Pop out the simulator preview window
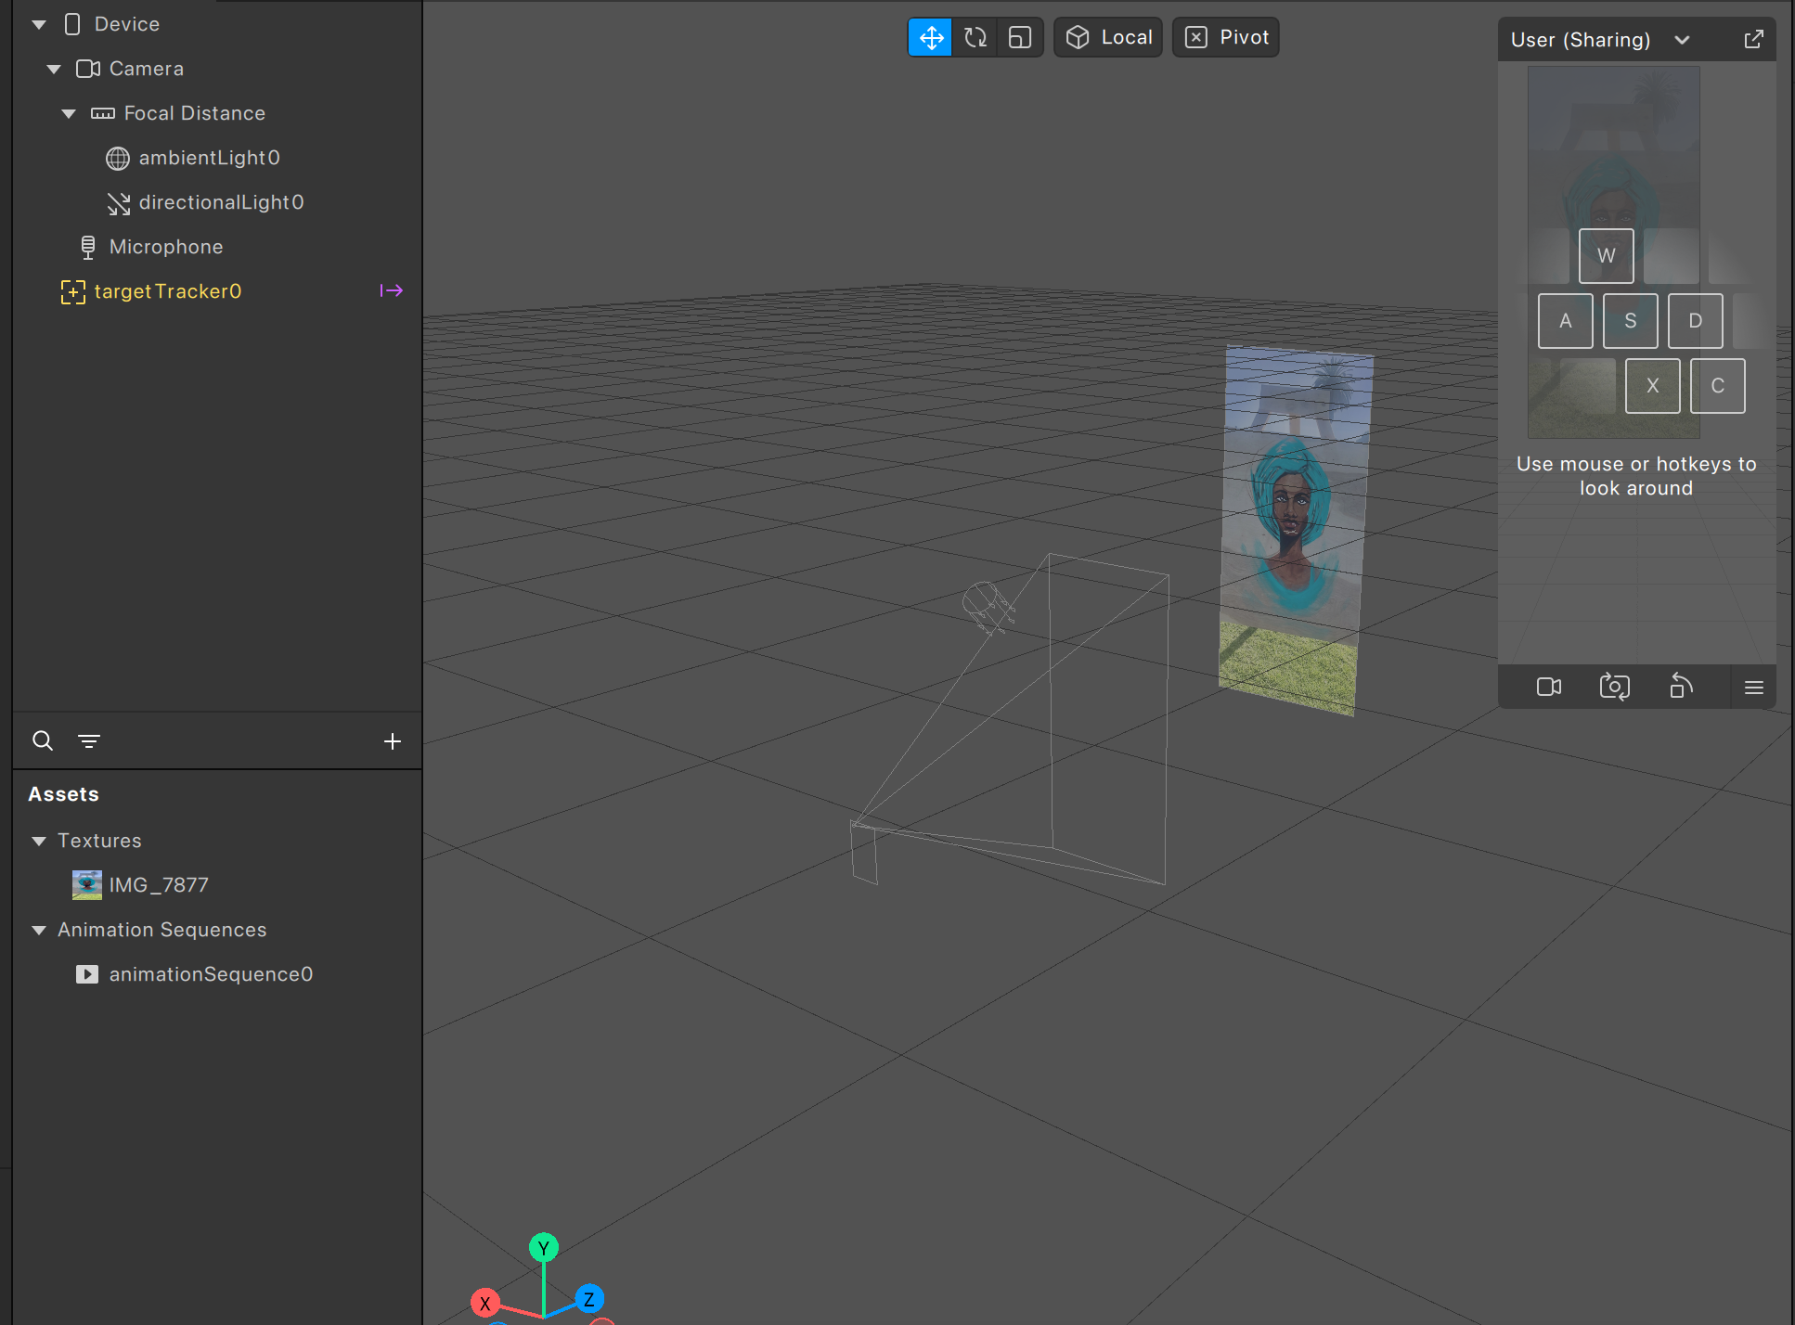Viewport: 1795px width, 1325px height. pos(1753,40)
